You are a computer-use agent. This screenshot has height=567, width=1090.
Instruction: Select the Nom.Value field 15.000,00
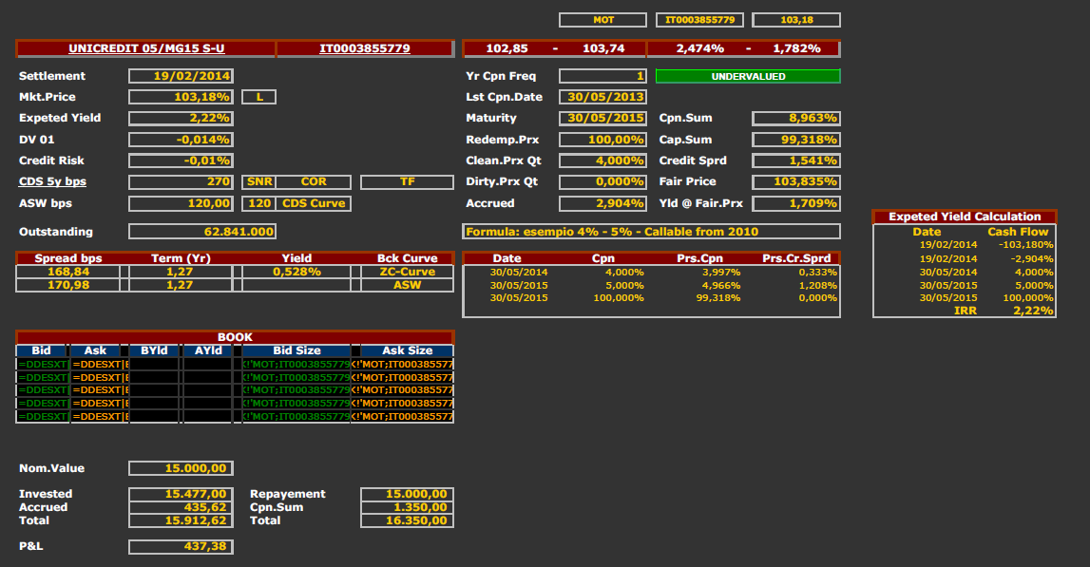coord(181,468)
